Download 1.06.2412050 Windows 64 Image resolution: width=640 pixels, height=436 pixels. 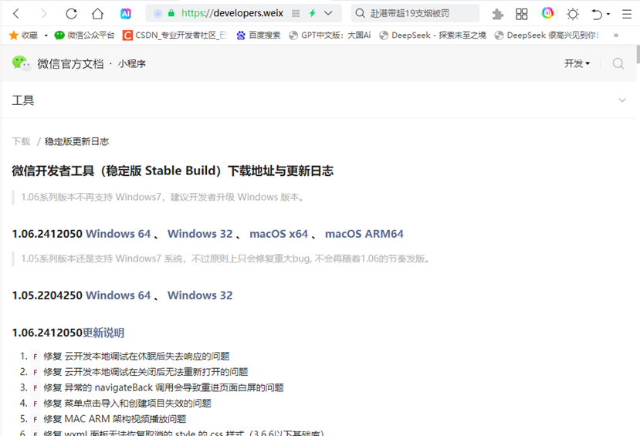point(118,234)
